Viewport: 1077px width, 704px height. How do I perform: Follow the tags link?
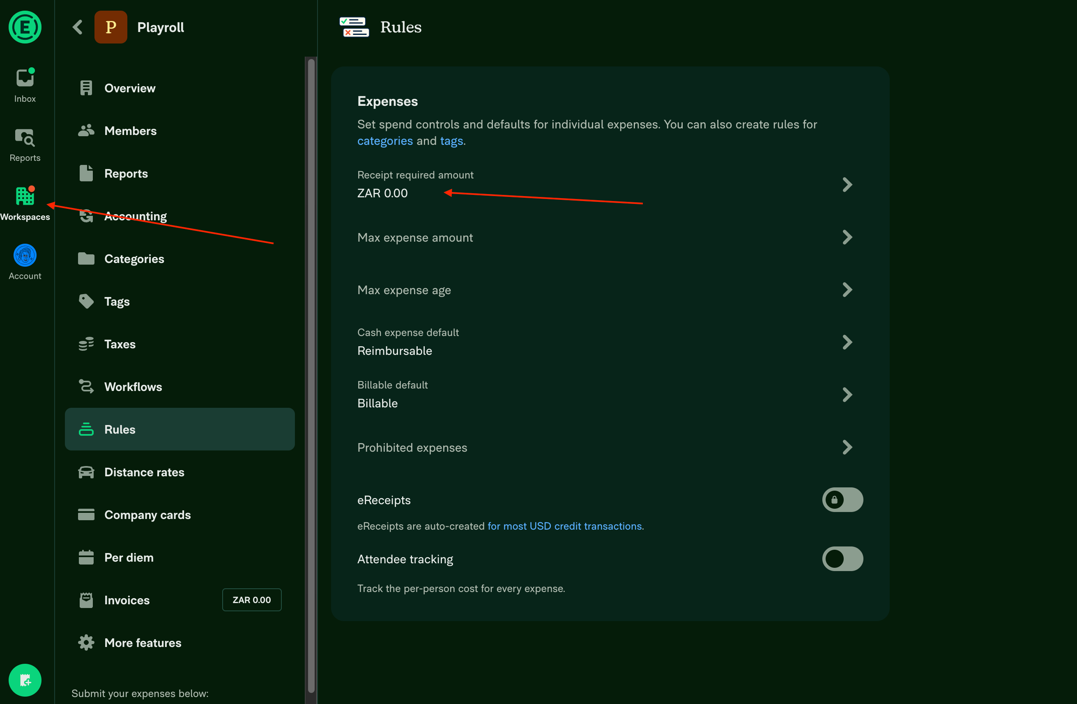coord(451,141)
